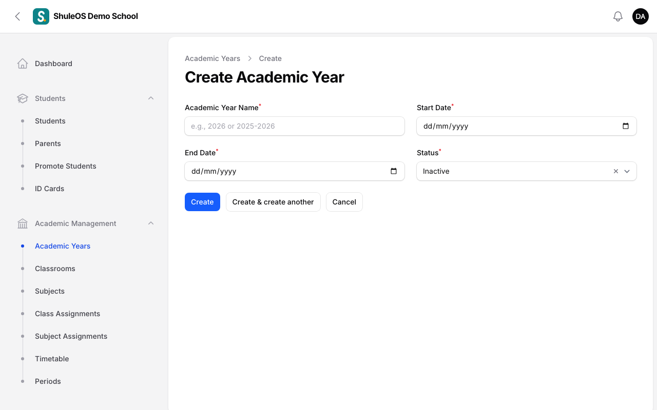This screenshot has width=657, height=410.
Task: Open the notifications bell
Action: 618,16
